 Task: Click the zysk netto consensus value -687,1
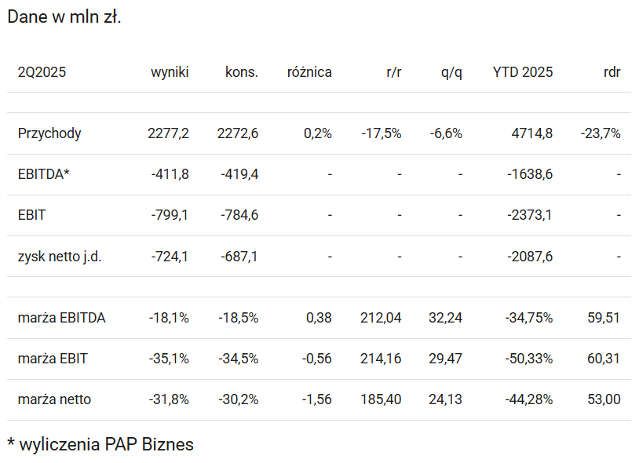[x=238, y=256]
